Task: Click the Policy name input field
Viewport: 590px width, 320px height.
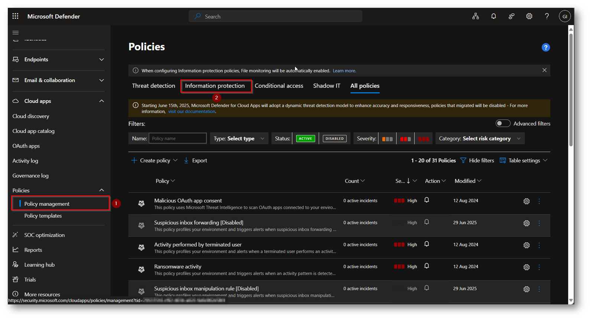Action: (x=177, y=139)
